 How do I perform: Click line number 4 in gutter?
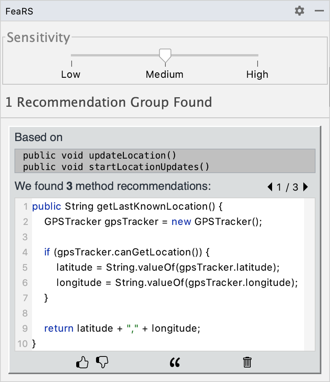pyautogui.click(x=25, y=252)
